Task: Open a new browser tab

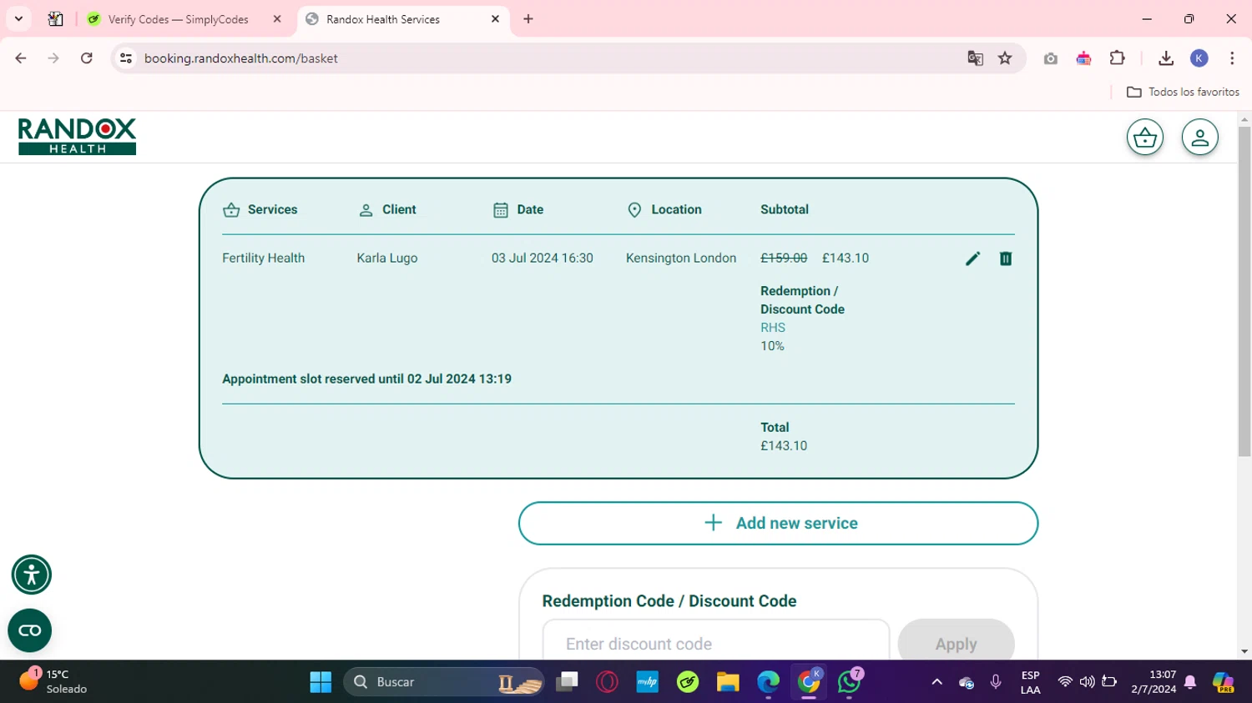Action: (x=528, y=19)
